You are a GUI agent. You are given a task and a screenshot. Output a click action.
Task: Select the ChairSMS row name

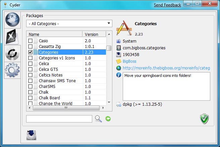[x=47, y=87]
